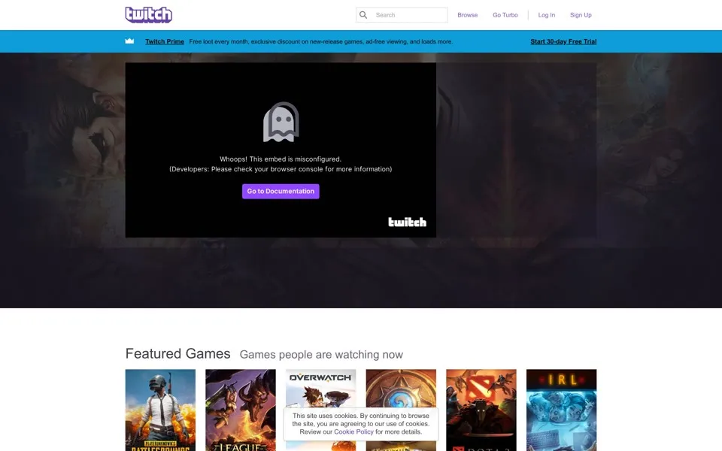Open Dota 2 game thumbnail
Screen dimensions: 722x451
coord(481,410)
